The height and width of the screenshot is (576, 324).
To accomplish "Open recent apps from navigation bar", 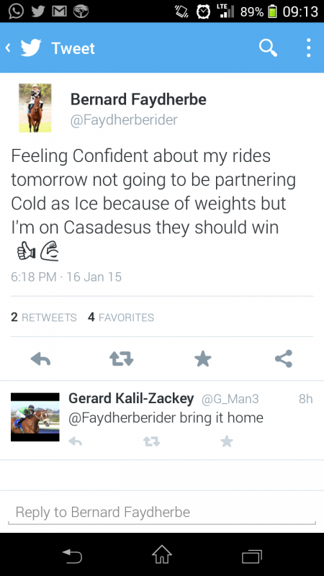I will click(x=252, y=556).
